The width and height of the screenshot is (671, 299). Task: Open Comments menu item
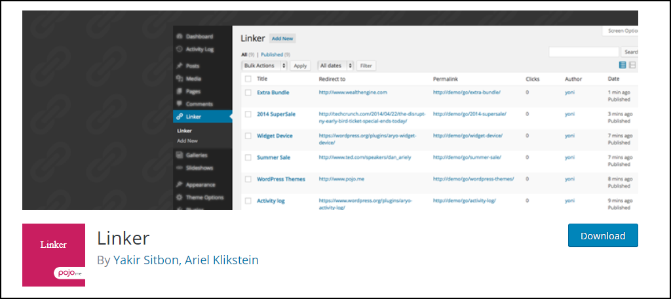coord(199,104)
